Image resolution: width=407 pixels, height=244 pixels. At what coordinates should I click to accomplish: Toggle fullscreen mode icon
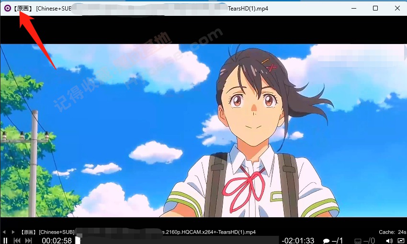(x=401, y=241)
